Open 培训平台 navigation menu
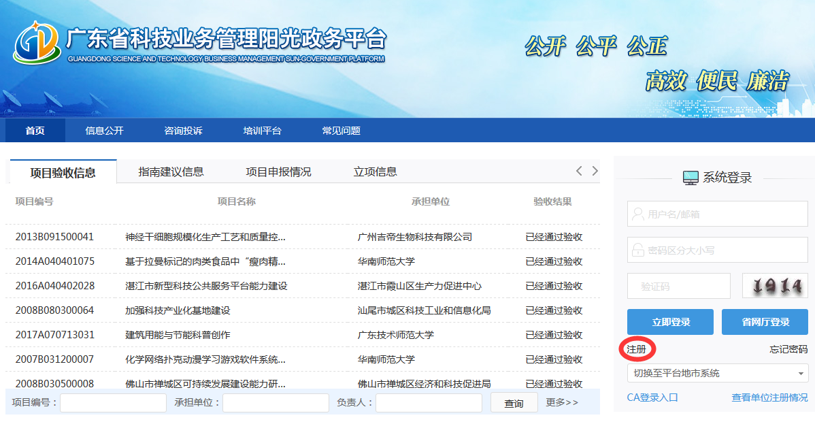Viewport: 815px width, 422px height. [x=263, y=131]
